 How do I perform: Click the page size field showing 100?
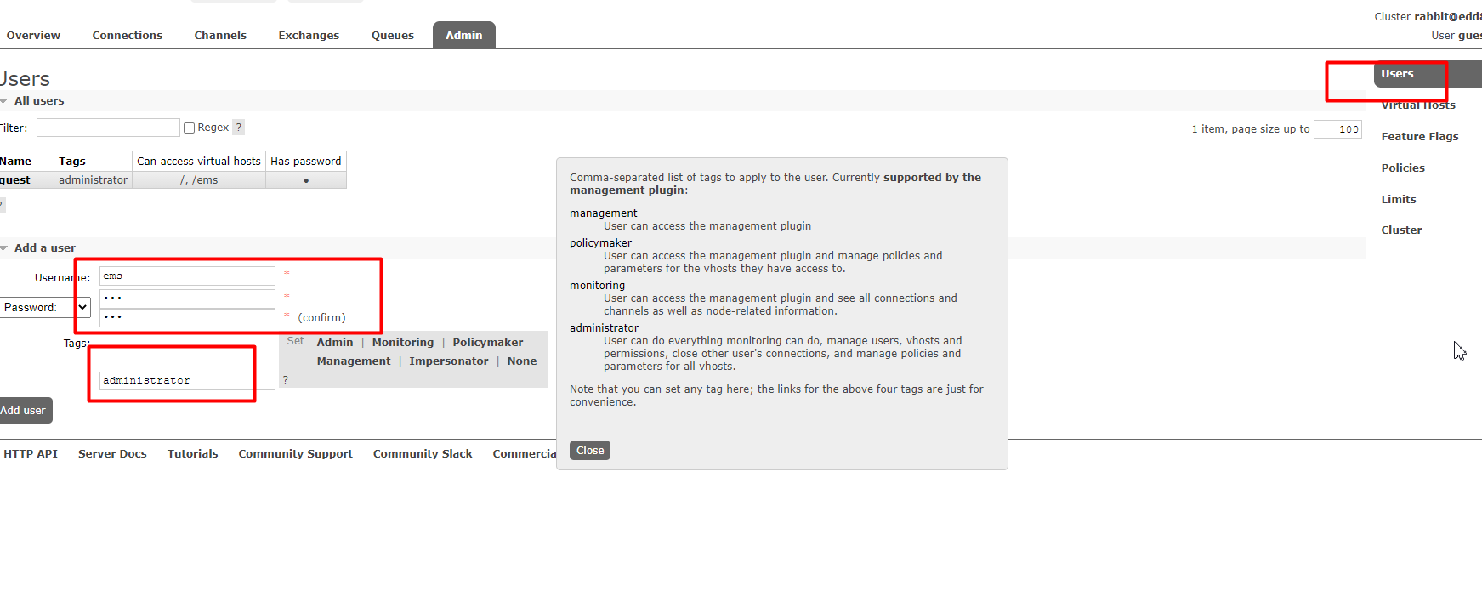(1337, 129)
